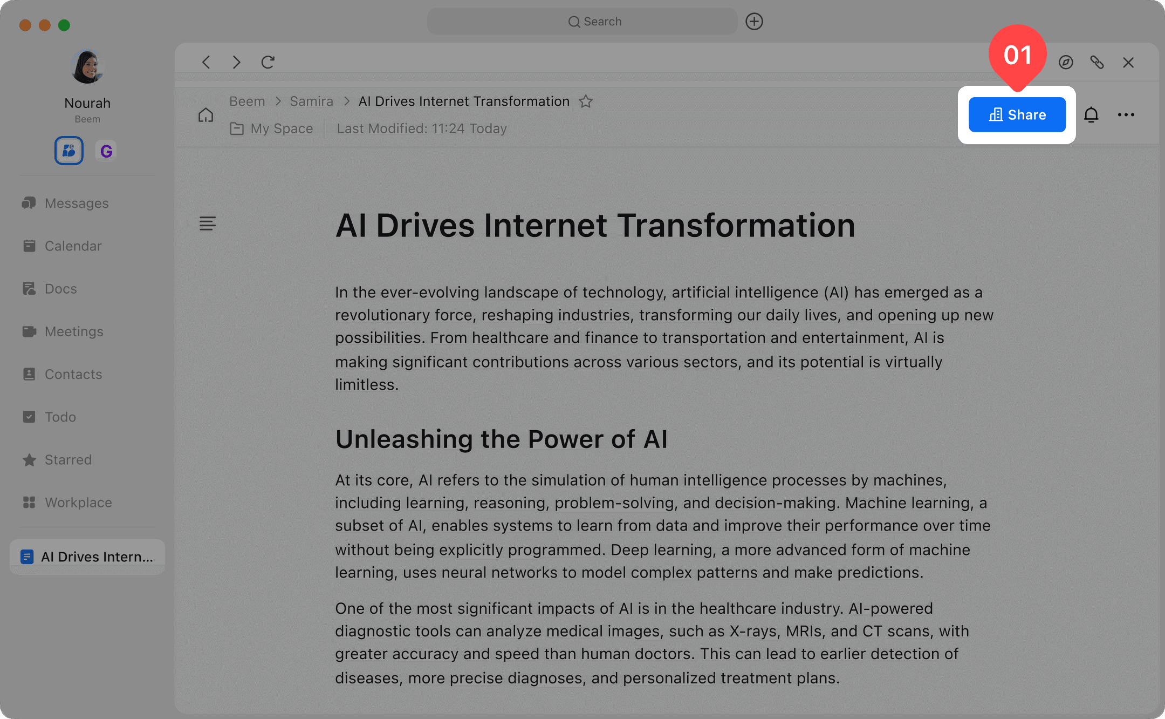
Task: Select the Beem workspace icon
Action: coord(69,151)
